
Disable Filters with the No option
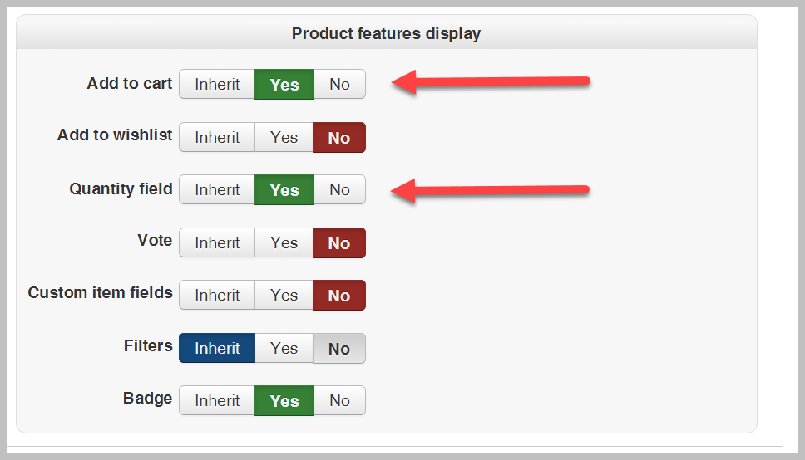tap(339, 348)
